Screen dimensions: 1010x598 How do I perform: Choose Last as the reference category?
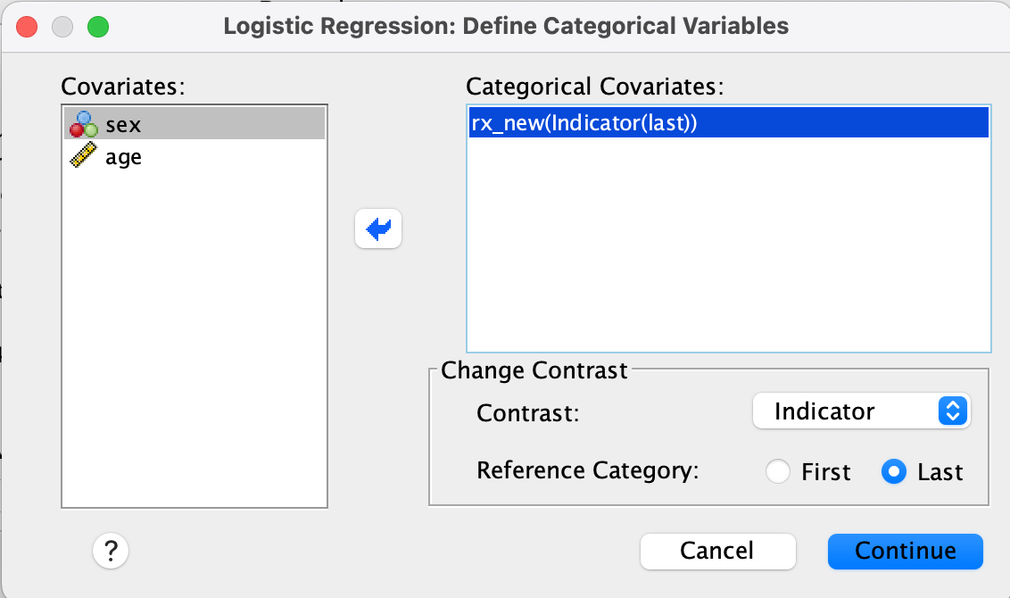click(x=894, y=471)
